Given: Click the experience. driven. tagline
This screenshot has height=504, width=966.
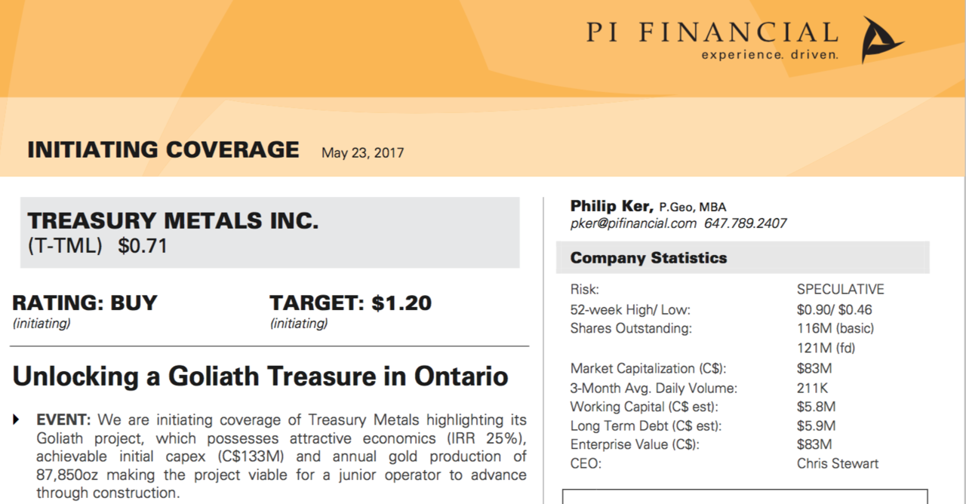Looking at the screenshot, I should 770,54.
